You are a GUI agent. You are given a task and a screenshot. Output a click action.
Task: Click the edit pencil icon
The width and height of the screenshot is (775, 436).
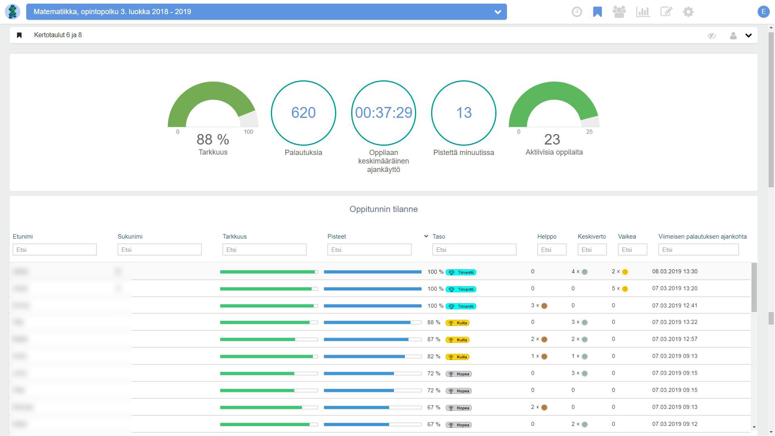pyautogui.click(x=666, y=12)
